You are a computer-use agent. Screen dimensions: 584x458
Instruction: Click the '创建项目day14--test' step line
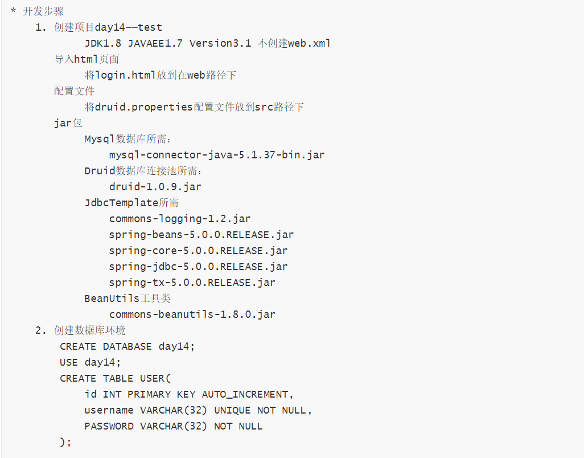point(108,27)
